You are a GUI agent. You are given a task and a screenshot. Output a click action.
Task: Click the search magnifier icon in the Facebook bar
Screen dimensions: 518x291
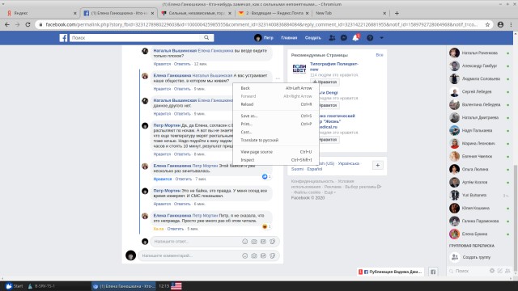click(x=206, y=38)
